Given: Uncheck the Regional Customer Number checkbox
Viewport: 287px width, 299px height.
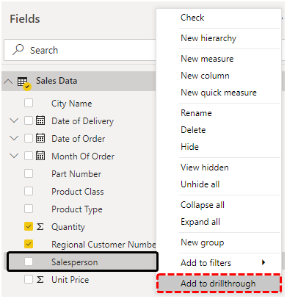Looking at the screenshot, I should pyautogui.click(x=29, y=244).
